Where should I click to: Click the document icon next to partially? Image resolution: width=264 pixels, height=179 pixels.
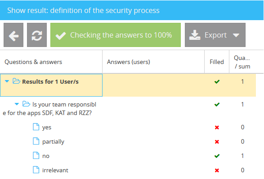click(x=36, y=141)
